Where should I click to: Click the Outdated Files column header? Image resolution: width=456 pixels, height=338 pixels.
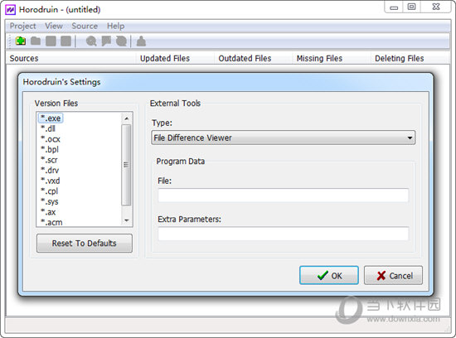pyautogui.click(x=254, y=59)
